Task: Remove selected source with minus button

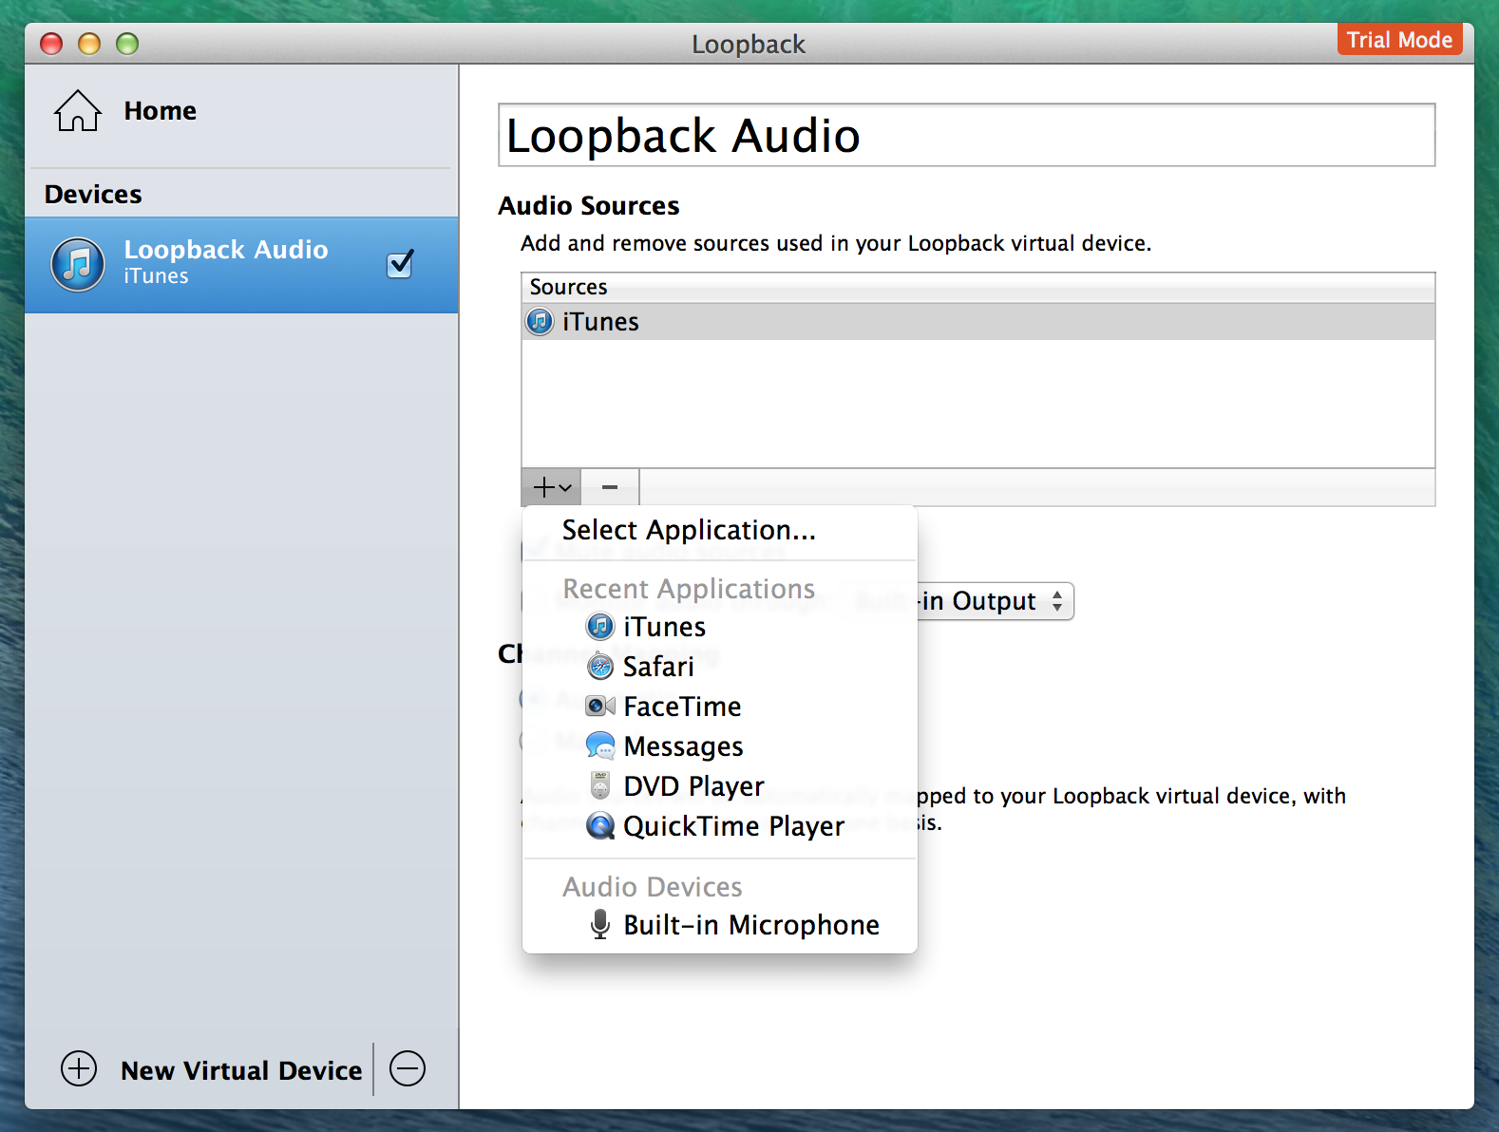Action: [x=610, y=487]
